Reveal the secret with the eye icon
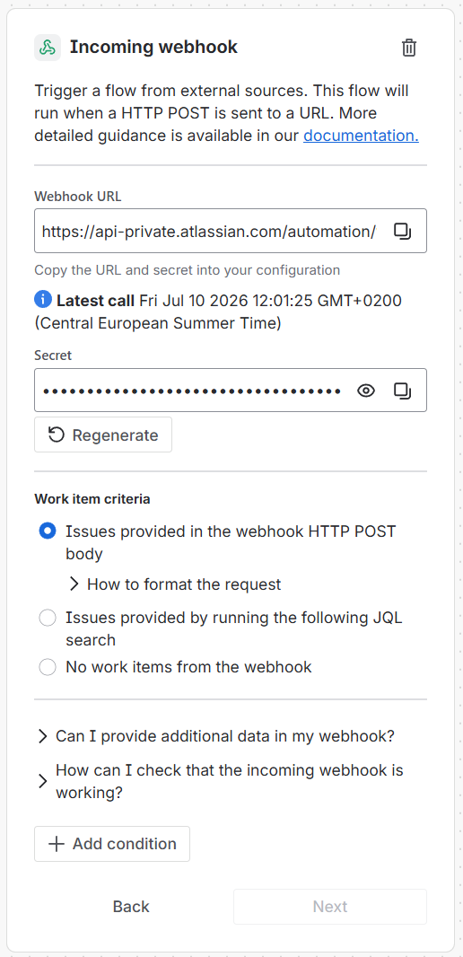The height and width of the screenshot is (957, 463). [x=366, y=391]
